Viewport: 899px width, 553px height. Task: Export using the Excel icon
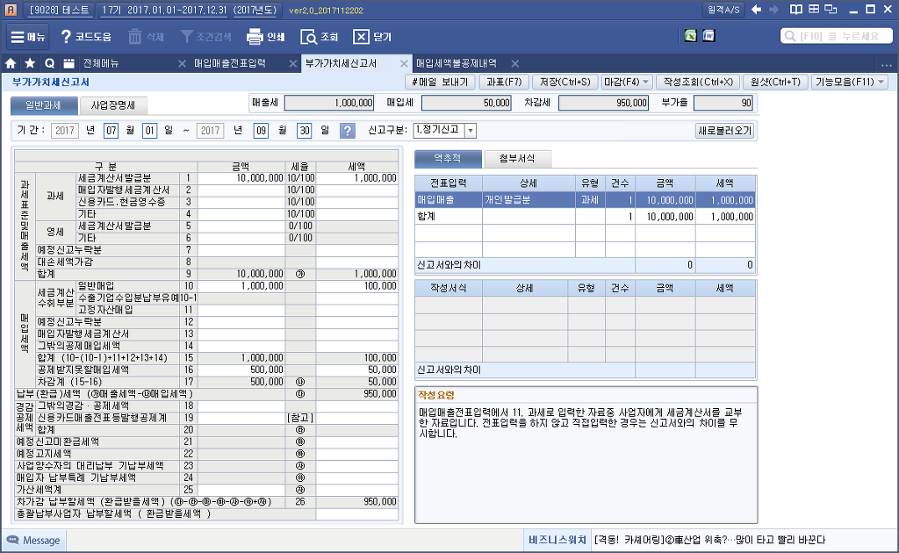(691, 36)
